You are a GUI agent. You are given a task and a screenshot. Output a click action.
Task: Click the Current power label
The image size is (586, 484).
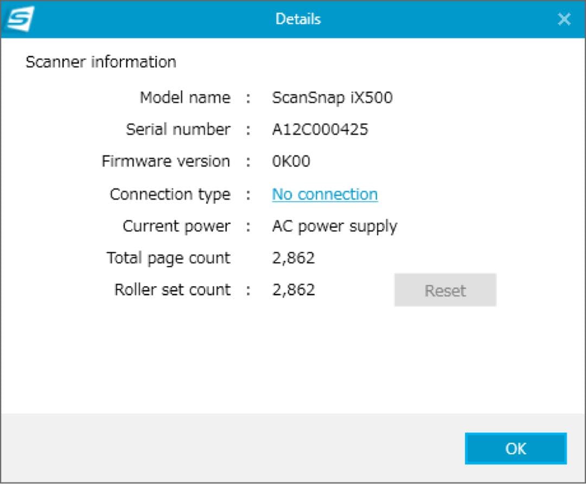(176, 227)
